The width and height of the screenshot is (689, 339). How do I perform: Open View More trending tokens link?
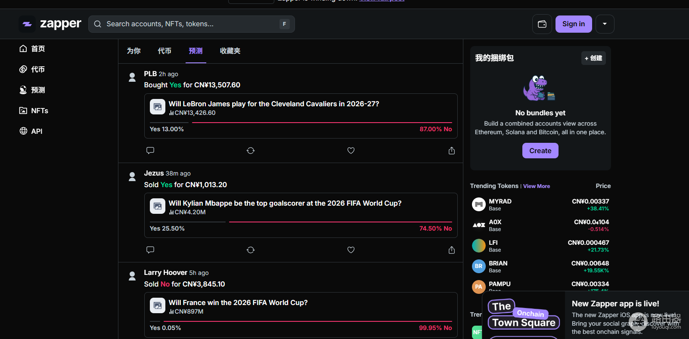[537, 186]
